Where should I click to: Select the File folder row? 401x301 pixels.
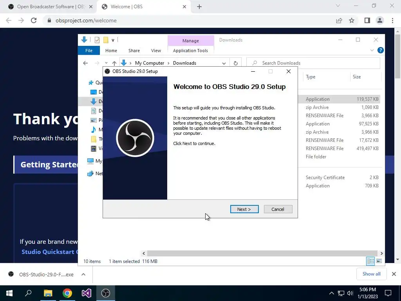[339, 157]
